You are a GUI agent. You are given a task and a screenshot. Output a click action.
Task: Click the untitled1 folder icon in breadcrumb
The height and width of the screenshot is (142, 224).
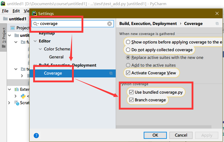(x=5, y=19)
